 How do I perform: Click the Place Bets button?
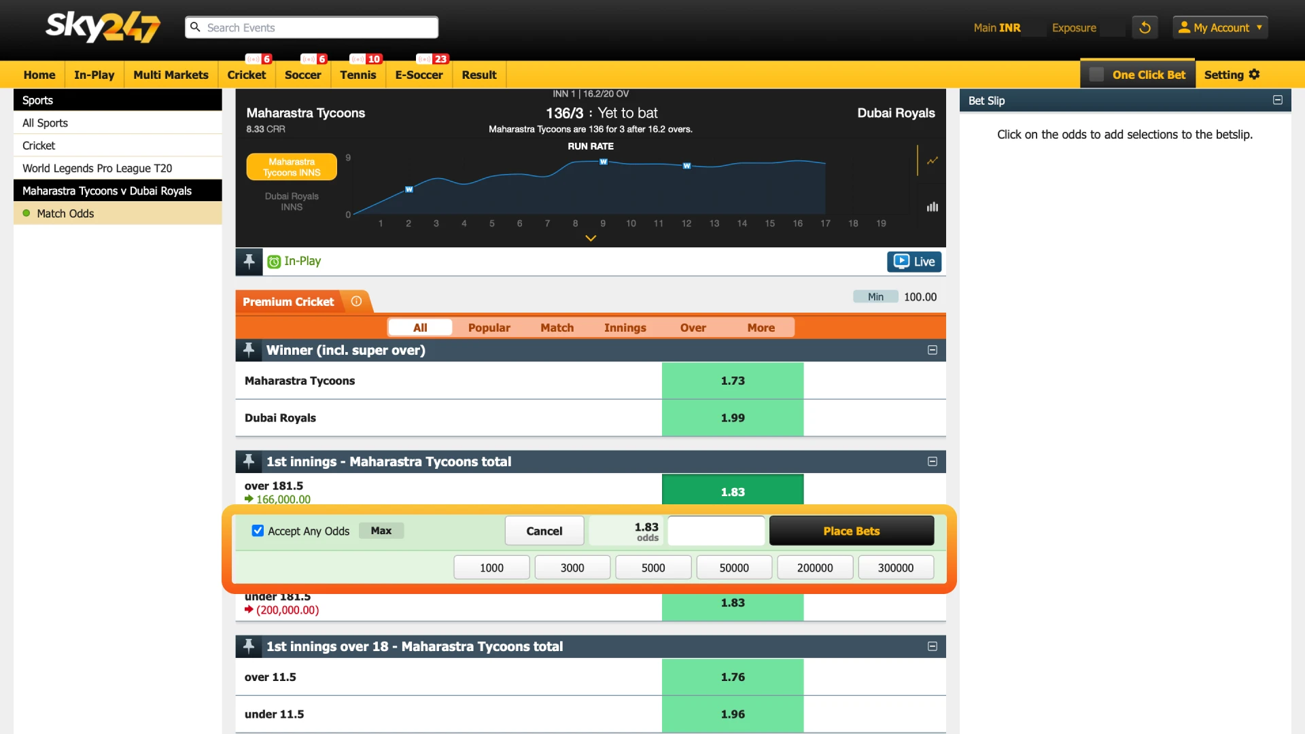click(851, 530)
